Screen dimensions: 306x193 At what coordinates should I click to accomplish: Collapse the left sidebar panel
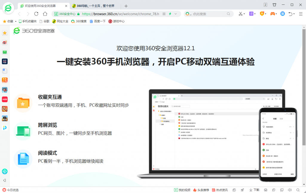(x=4, y=180)
